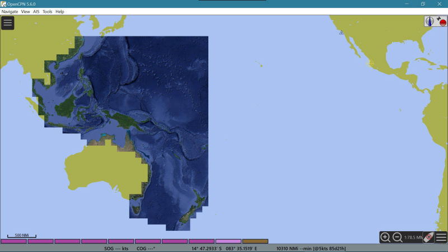This screenshot has height=252, width=448.
Task: Click the triangle AIS target near California
Action: 341,32
